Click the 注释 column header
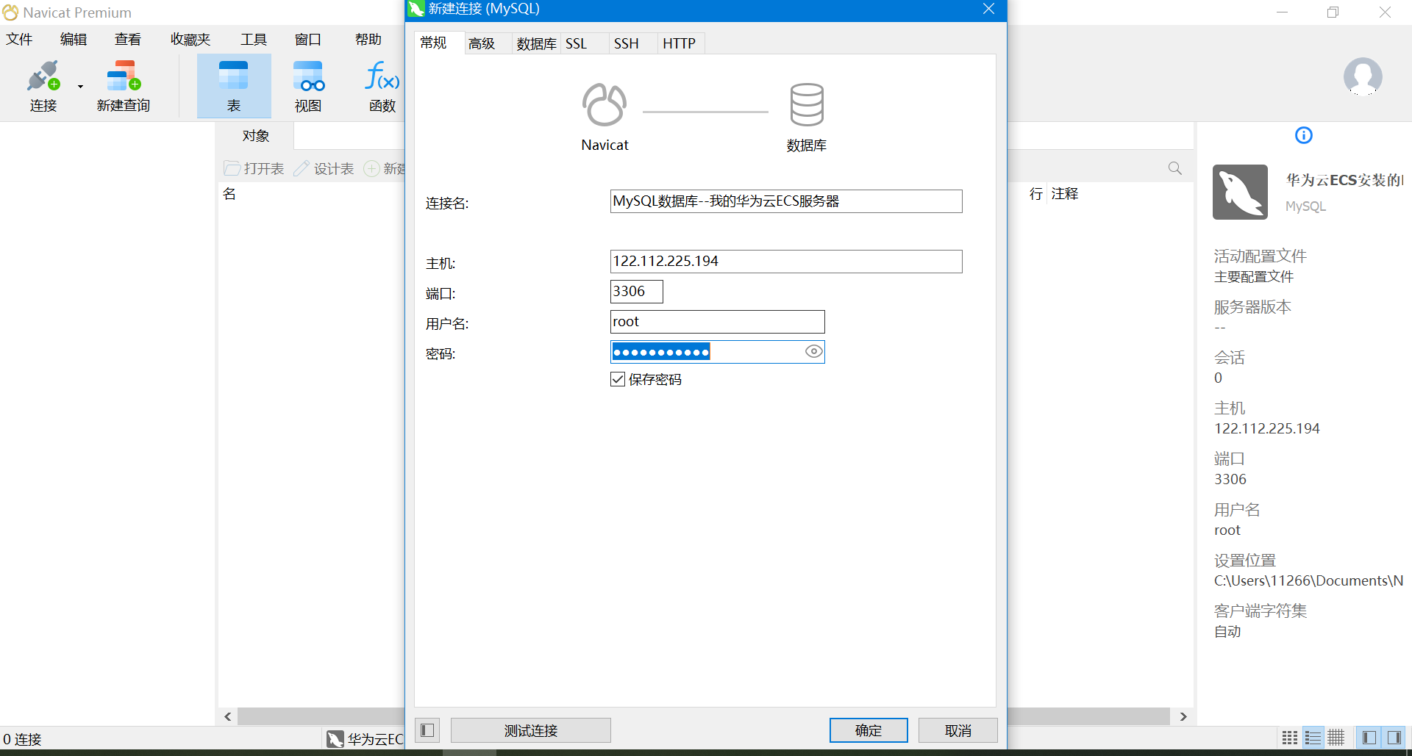The width and height of the screenshot is (1412, 756). pyautogui.click(x=1064, y=194)
